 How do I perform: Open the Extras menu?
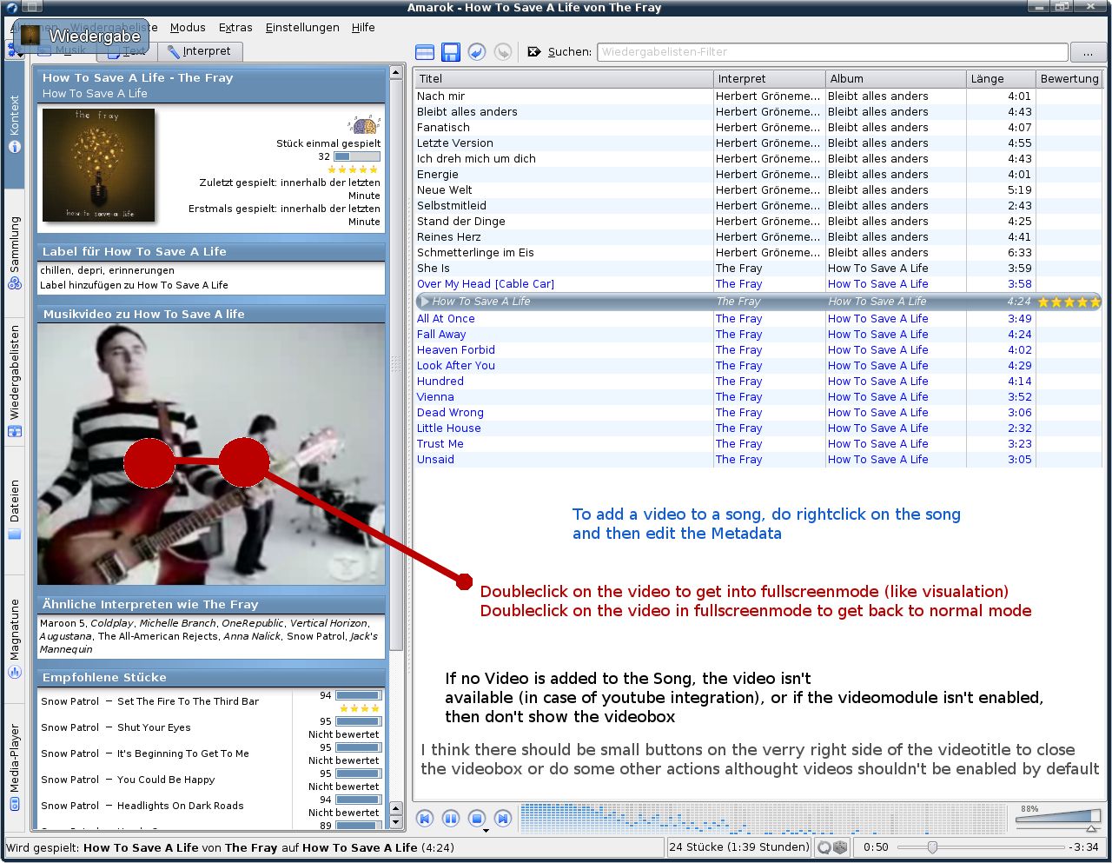[235, 28]
